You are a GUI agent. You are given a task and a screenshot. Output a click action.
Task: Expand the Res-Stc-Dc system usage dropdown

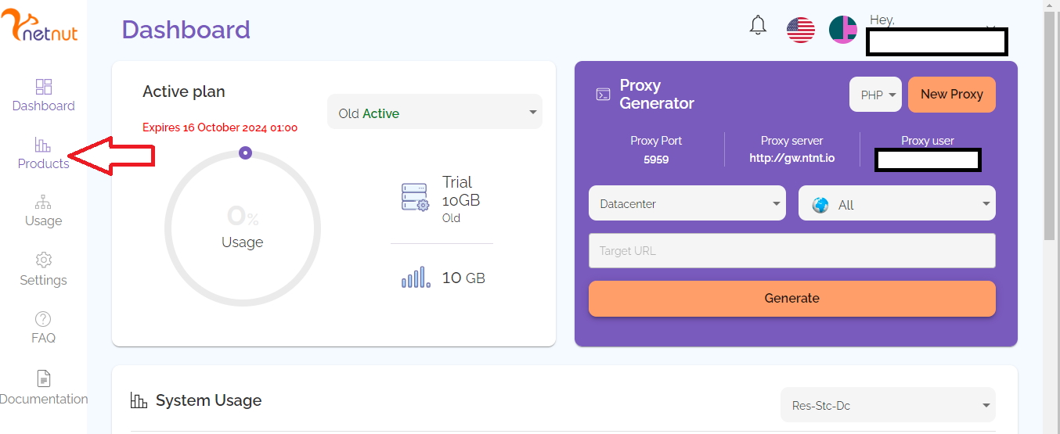[x=888, y=405]
